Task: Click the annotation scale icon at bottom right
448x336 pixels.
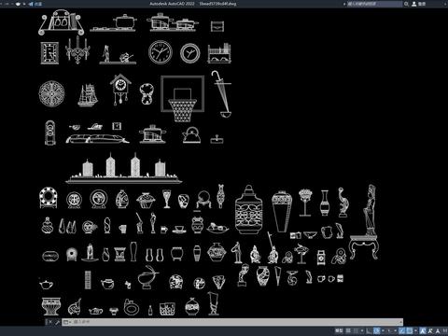Action: click(438, 330)
